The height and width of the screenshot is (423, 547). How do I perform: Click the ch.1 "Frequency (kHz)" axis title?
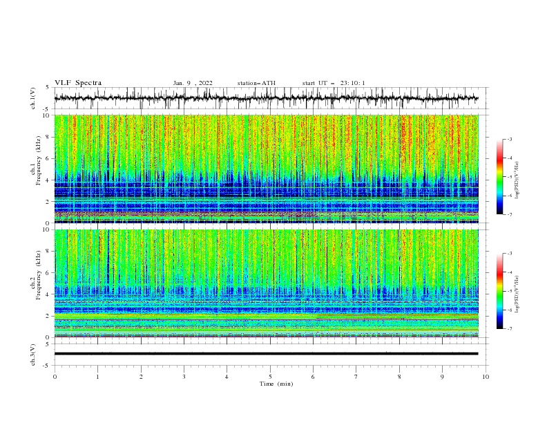coord(39,160)
